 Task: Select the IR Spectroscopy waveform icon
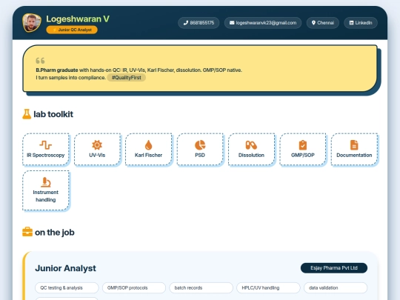click(46, 145)
